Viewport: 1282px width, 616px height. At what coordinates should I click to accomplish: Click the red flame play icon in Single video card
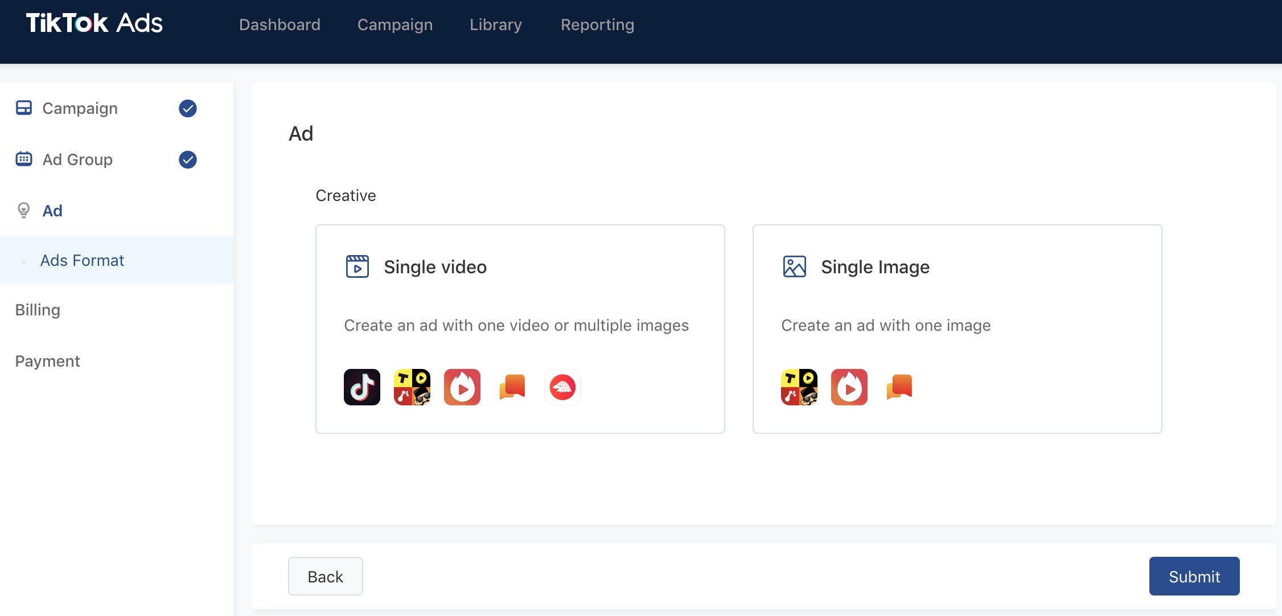coord(462,387)
